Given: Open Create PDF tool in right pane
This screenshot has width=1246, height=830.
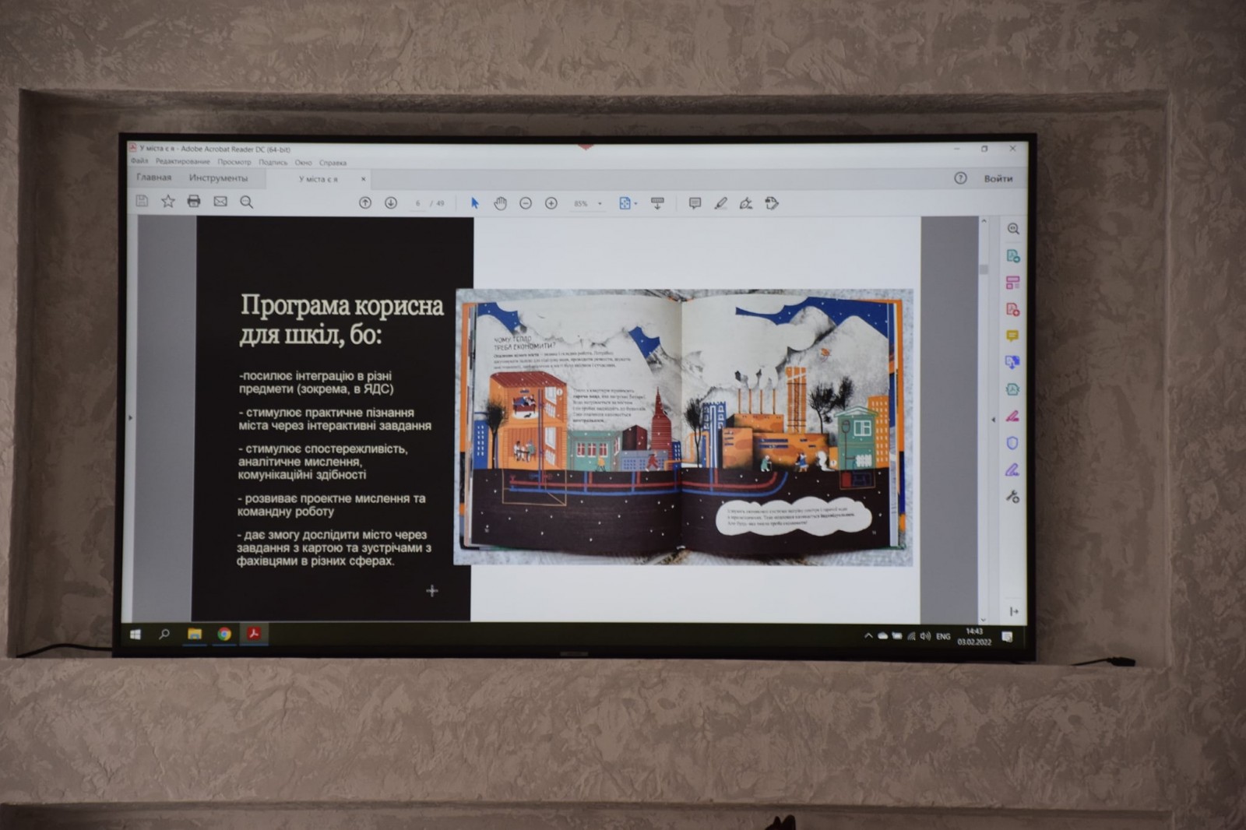Looking at the screenshot, I should 1013,310.
